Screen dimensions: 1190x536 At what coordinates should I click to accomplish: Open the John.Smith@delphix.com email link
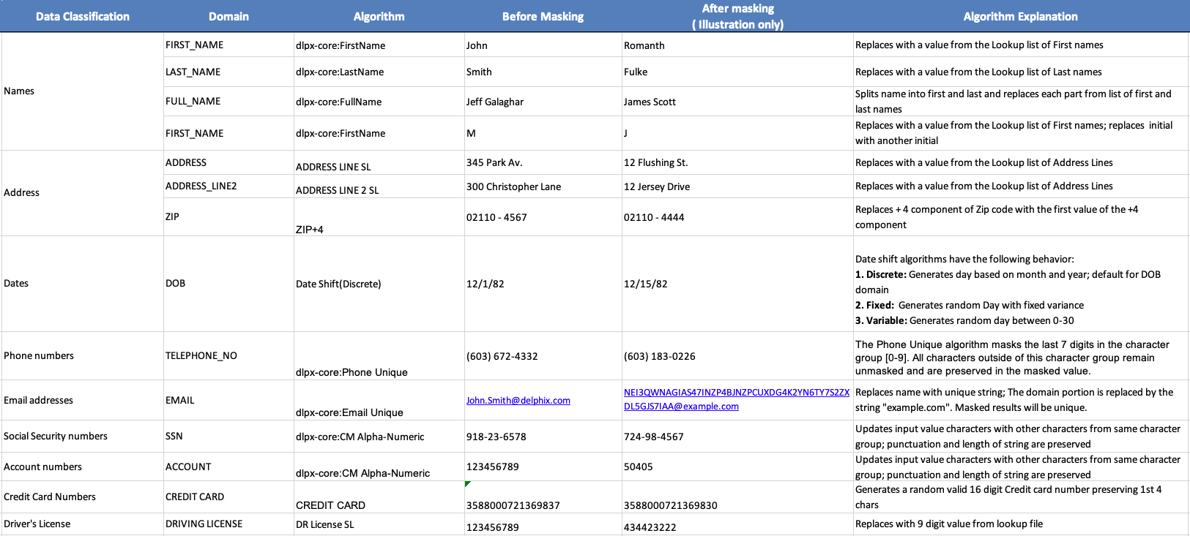518,401
